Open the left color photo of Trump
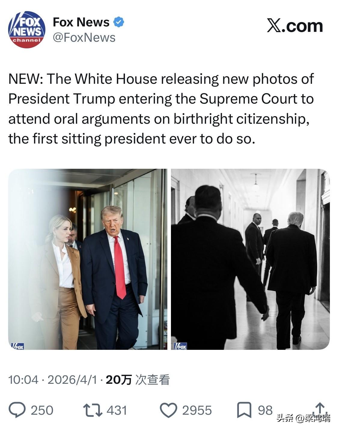The height and width of the screenshot is (430, 338). 87,259
